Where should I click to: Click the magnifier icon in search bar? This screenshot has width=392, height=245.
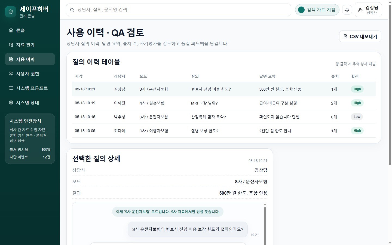[72, 10]
